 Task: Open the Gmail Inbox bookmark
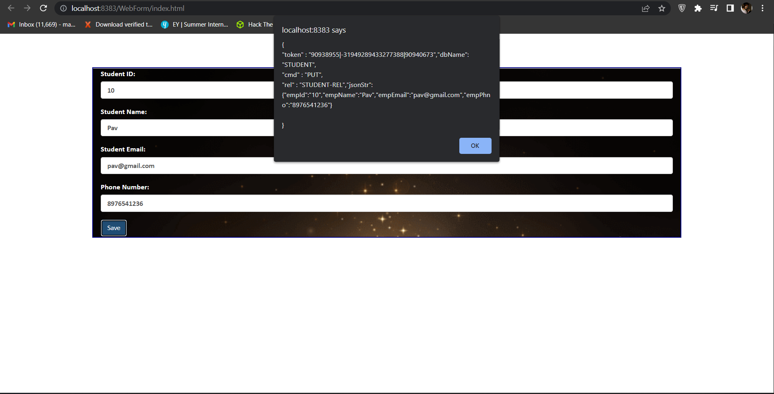coord(42,25)
